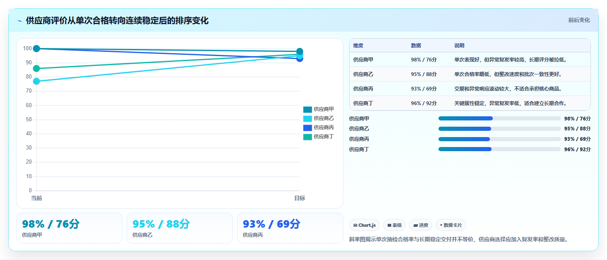
Task: Toggle 供应商甲 legend swatch in chart
Action: pos(307,110)
